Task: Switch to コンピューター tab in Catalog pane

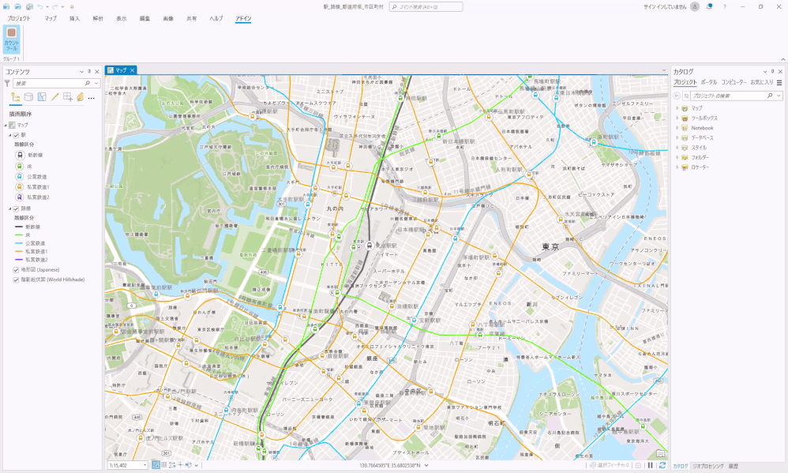Action: click(734, 82)
